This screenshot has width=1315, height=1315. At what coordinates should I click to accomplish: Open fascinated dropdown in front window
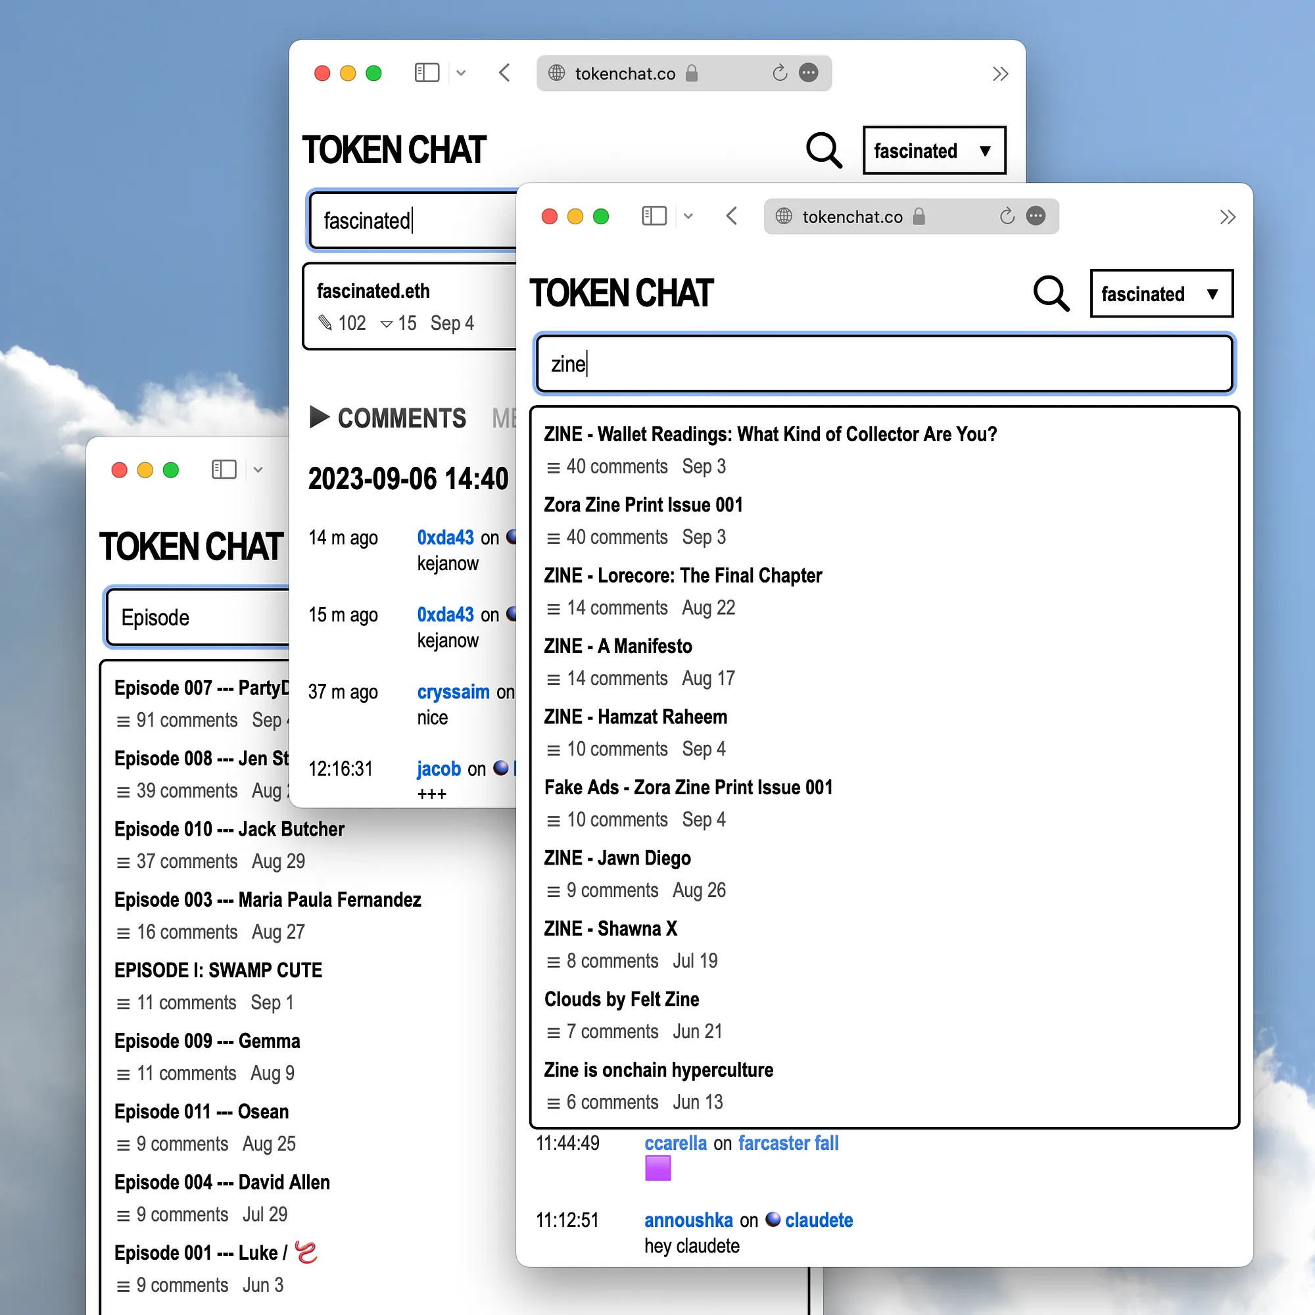1161,293
